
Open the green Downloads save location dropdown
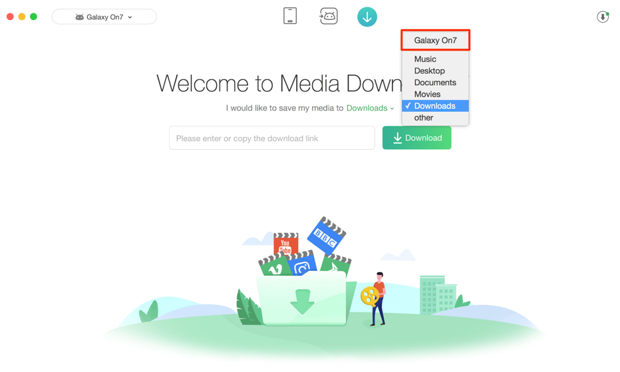[x=370, y=108]
